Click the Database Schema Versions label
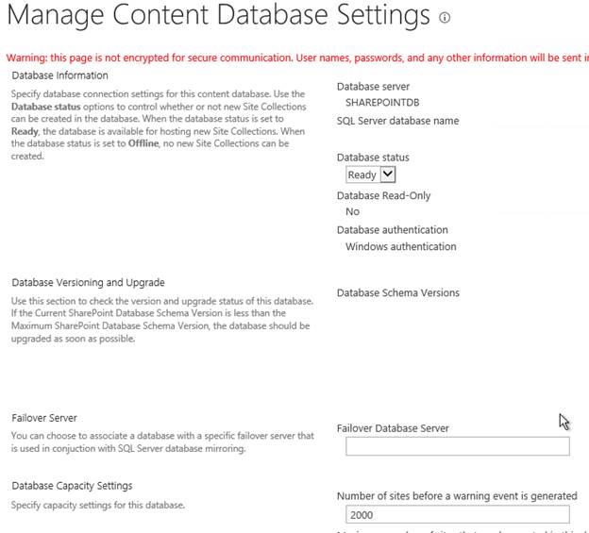Image resolution: width=589 pixels, height=533 pixels. pos(397,292)
